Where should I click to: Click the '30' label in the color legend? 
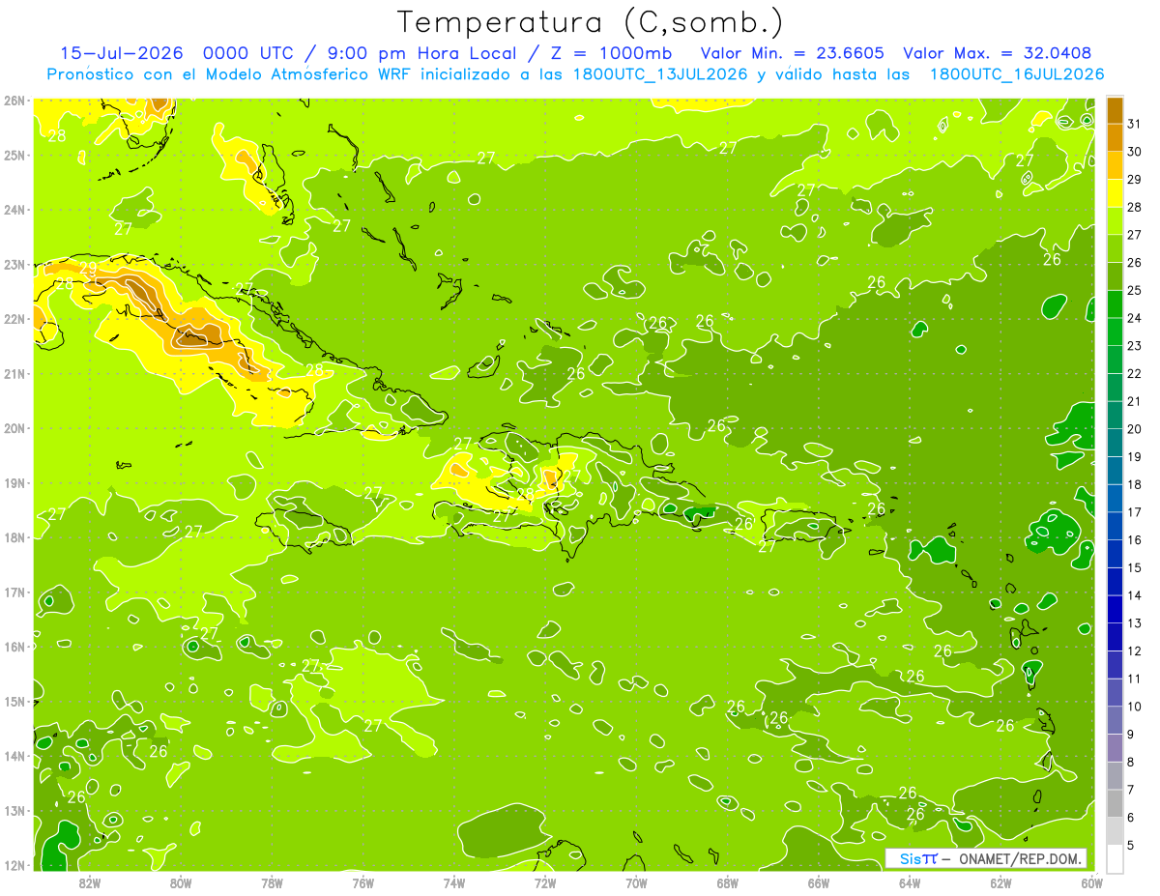(1135, 151)
